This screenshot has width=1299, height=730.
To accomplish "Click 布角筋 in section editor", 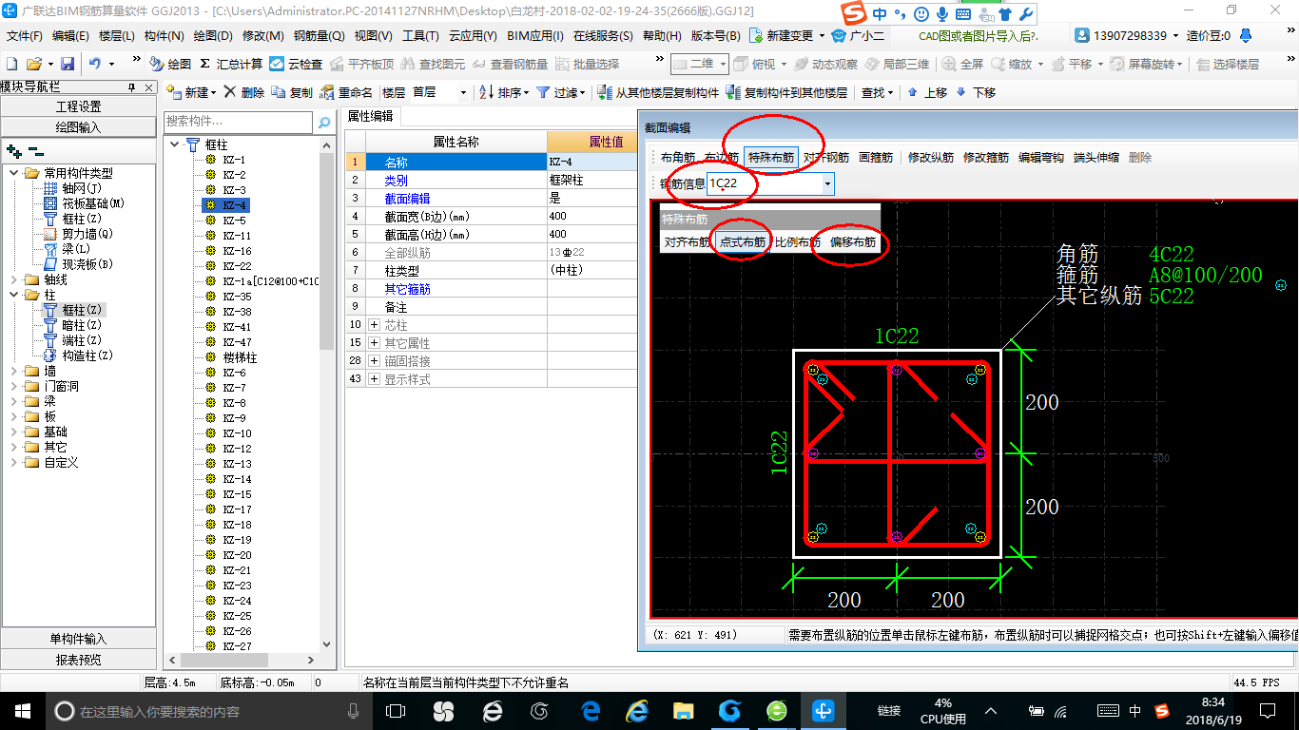I will [678, 158].
